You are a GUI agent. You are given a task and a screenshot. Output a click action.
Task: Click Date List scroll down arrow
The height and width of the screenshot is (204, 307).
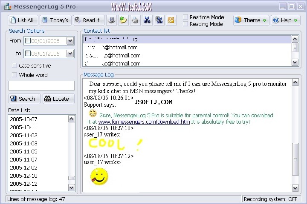(x=72, y=188)
